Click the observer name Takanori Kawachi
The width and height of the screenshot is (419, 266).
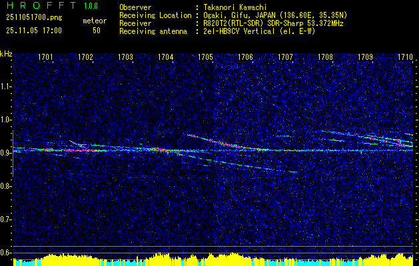coord(235,7)
